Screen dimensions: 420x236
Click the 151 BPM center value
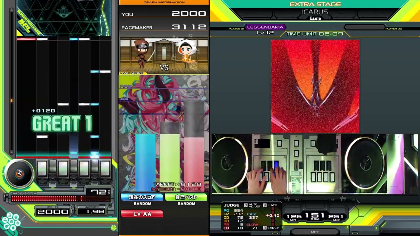coord(315,216)
